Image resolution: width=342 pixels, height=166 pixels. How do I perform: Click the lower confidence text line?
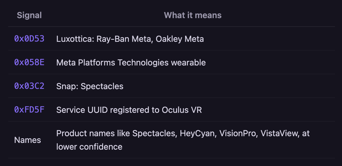click(89, 147)
